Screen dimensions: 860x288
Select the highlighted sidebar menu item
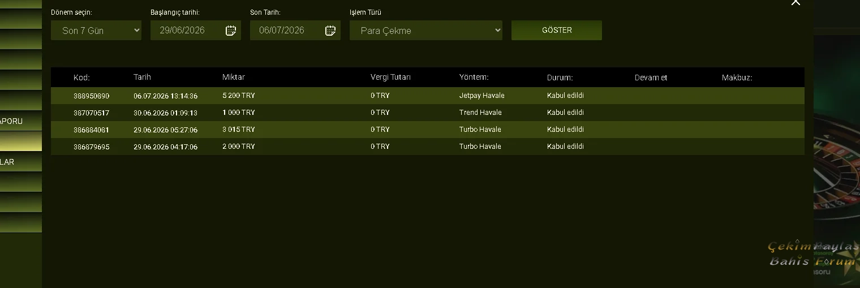[x=21, y=141]
